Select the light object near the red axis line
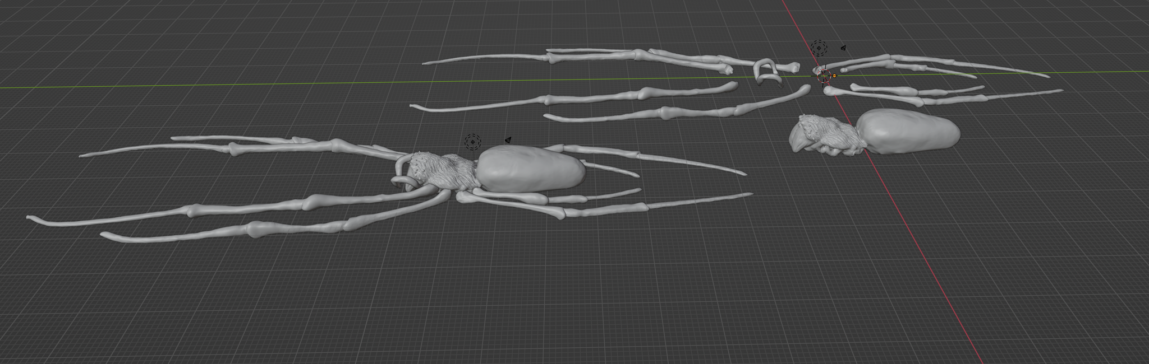 pyautogui.click(x=819, y=48)
